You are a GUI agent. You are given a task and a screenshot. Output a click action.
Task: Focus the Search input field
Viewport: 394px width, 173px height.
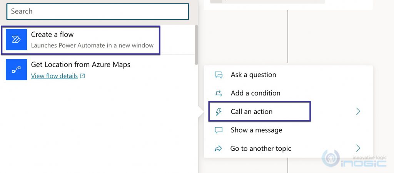pos(98,12)
